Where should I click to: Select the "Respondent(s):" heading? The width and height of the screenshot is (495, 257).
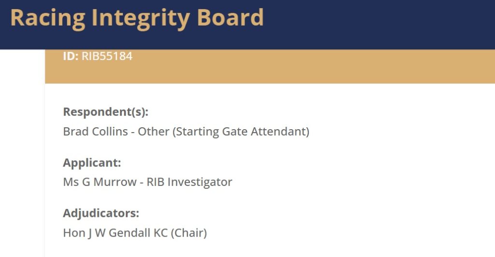[106, 112]
